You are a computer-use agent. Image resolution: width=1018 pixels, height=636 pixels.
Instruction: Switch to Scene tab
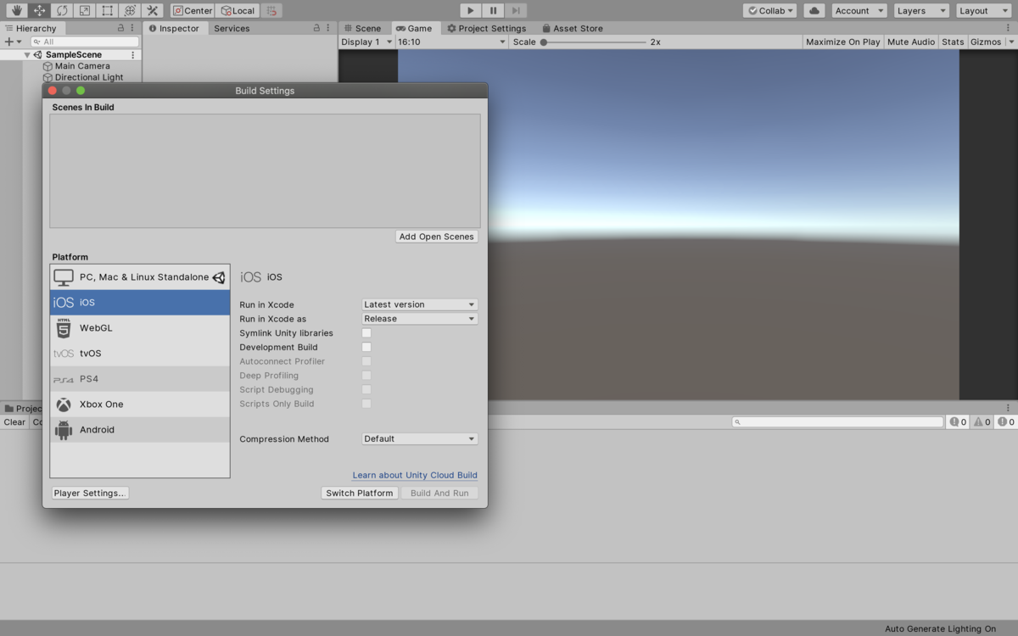[x=363, y=28]
